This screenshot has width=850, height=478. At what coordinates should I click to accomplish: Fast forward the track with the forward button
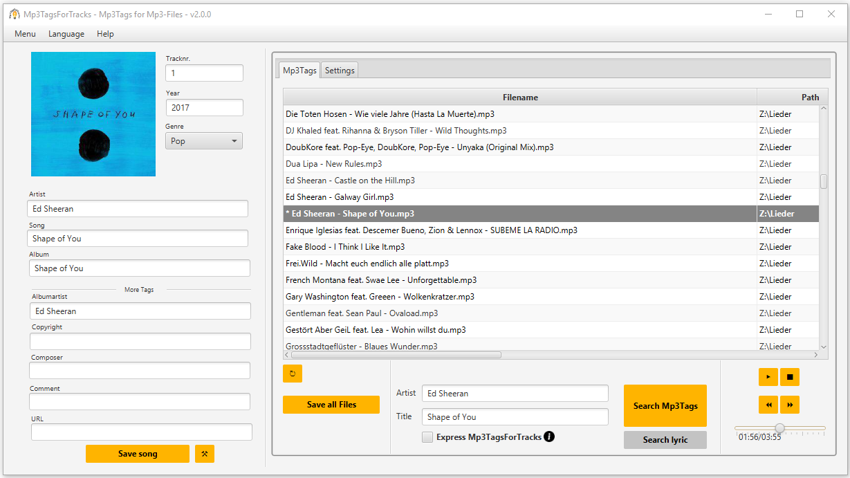point(790,405)
